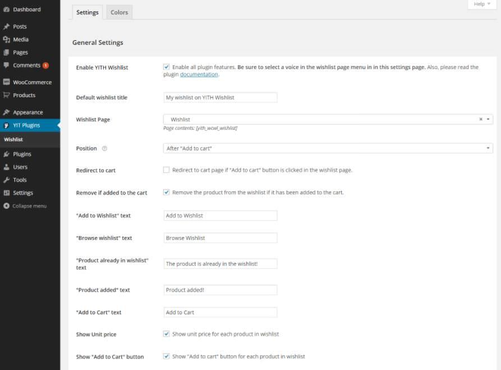Click the Comments pending count badge
Screen dimensions: 501x370
click(x=45, y=66)
